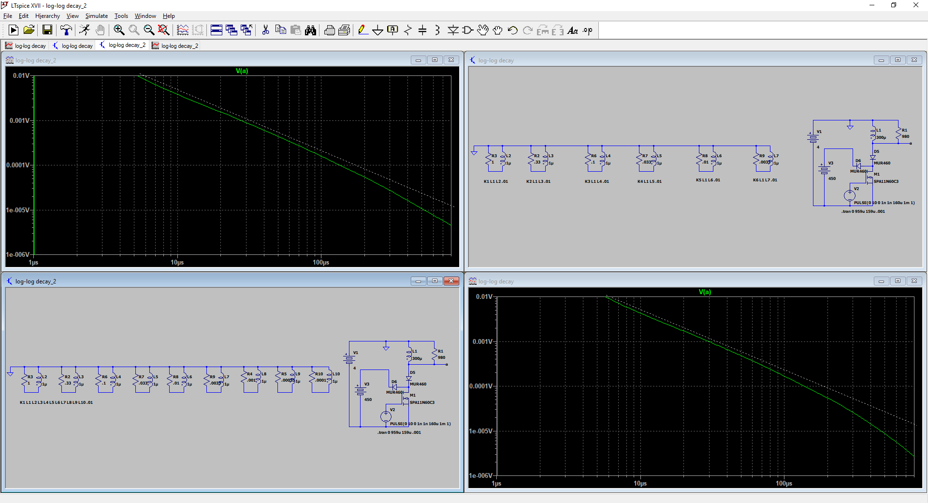Select the Draw Wire pencil tool
928x503 pixels.
pyautogui.click(x=362, y=30)
